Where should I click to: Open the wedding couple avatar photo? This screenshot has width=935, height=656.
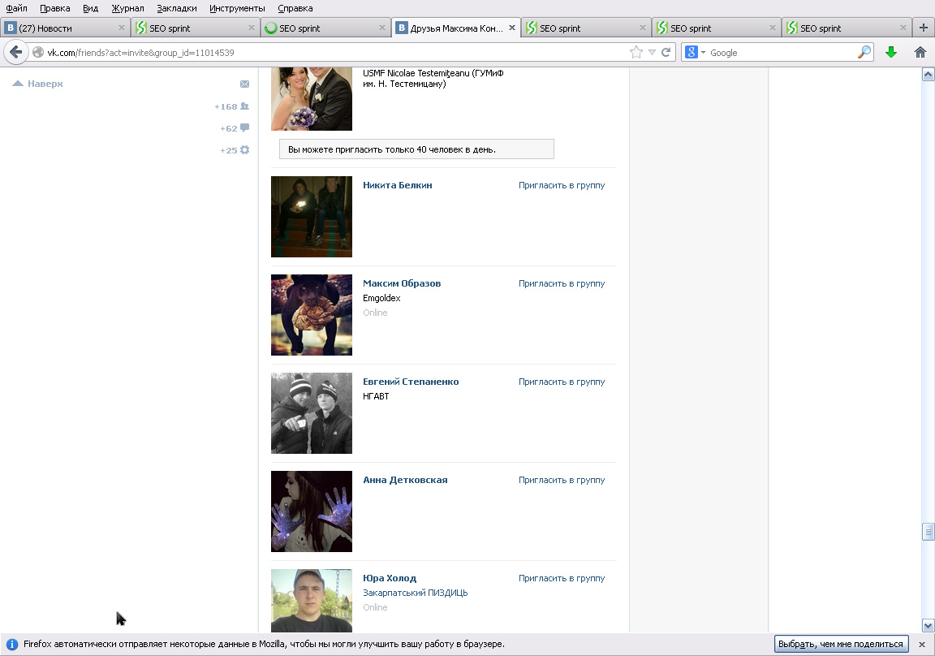312,99
